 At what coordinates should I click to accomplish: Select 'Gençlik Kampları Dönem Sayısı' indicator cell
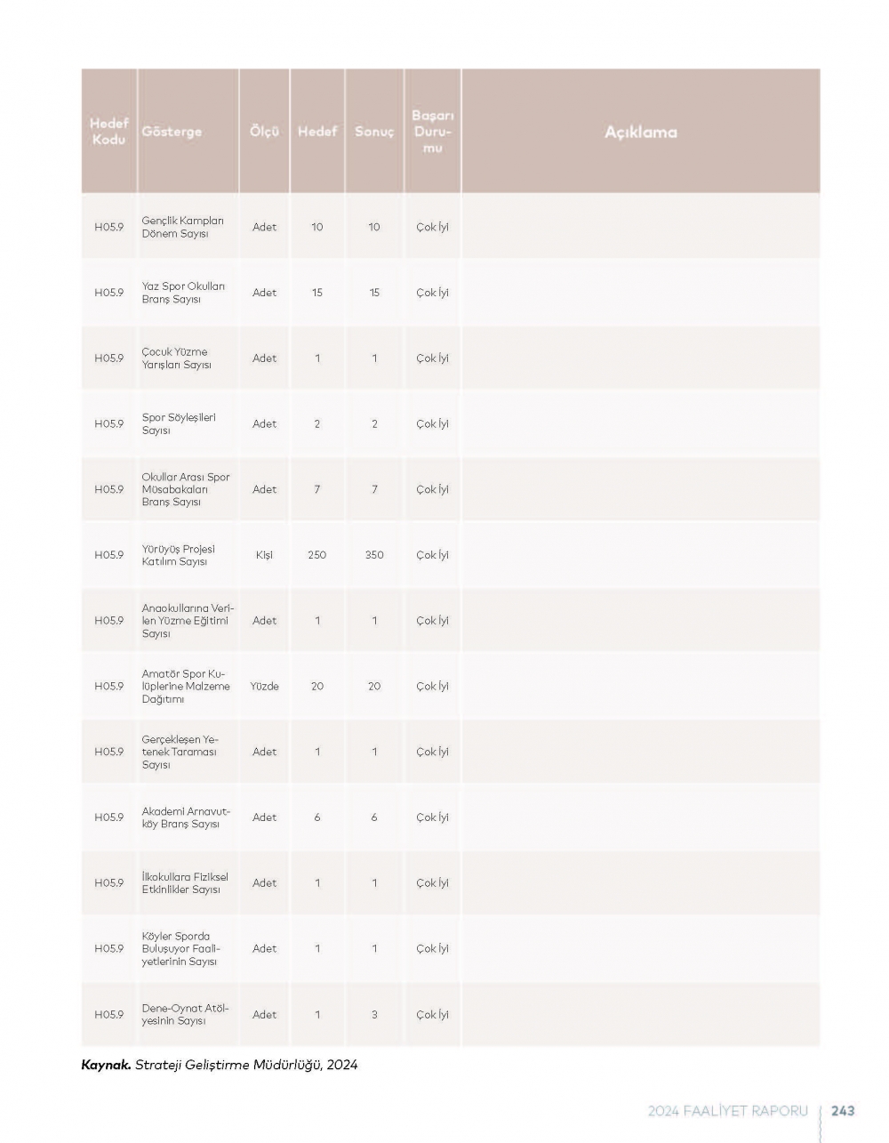point(183,227)
